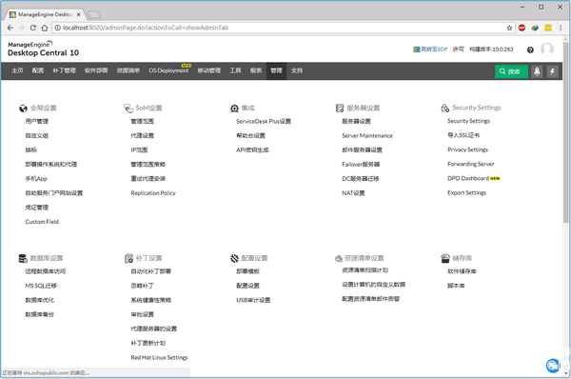Open the Failover服务器 link
Screen dimensions: 571x379
tap(361, 165)
